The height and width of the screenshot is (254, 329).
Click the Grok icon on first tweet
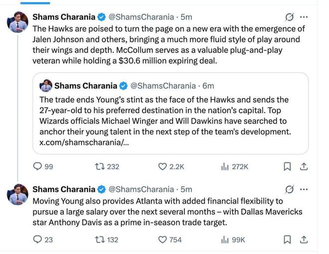click(x=288, y=17)
